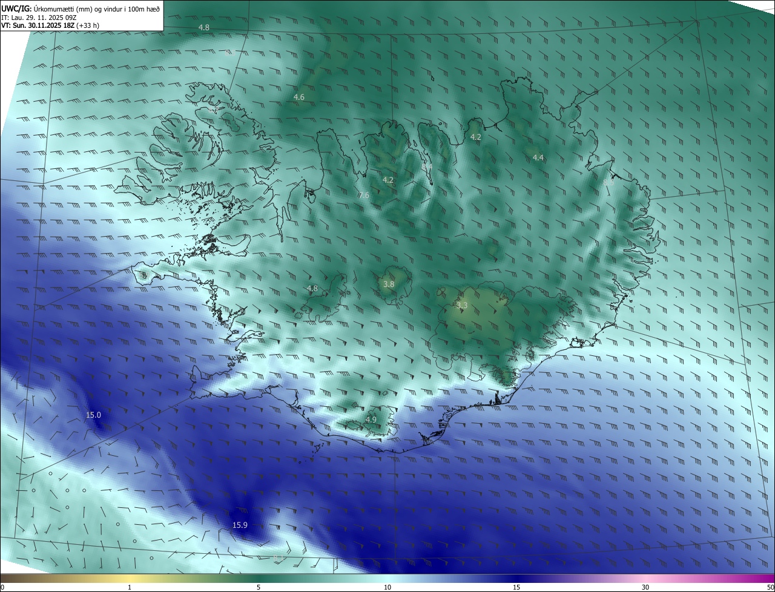Click the 7.6 value label on the map
Viewport: 775px width, 592px height.
(x=363, y=195)
